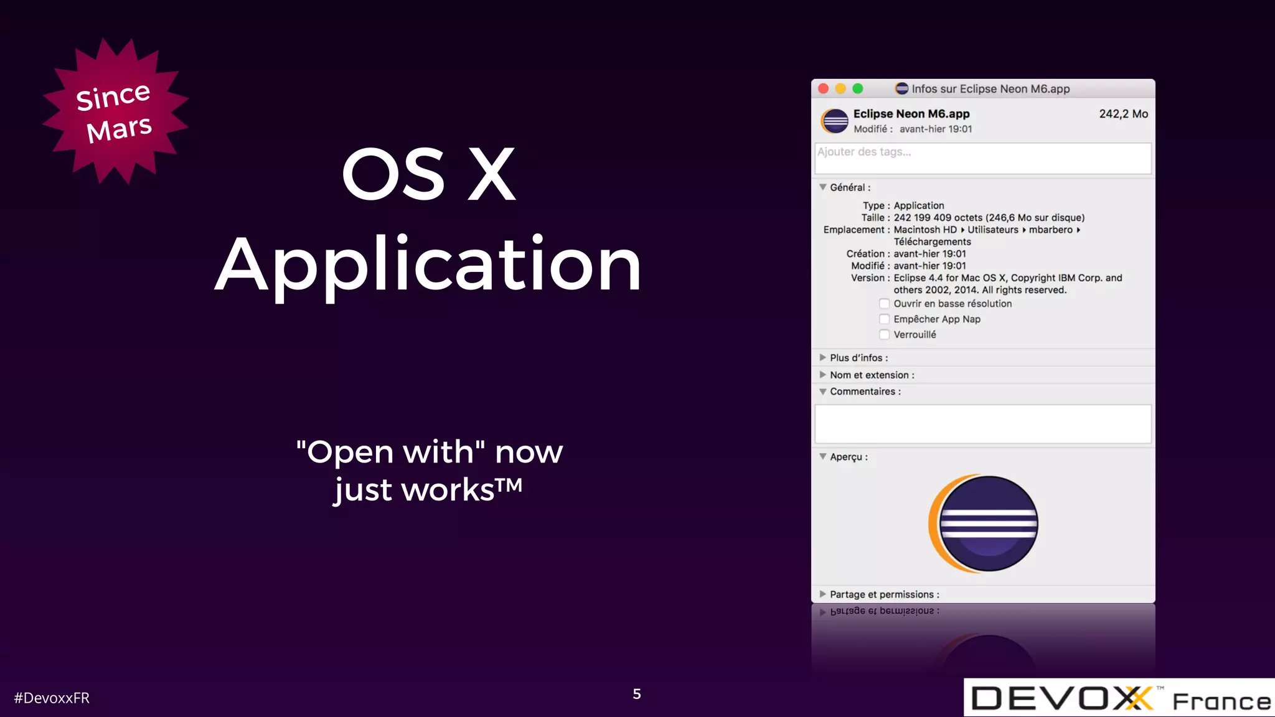The width and height of the screenshot is (1275, 717).
Task: Click Téléchargements in the Emplacement path
Action: (933, 242)
